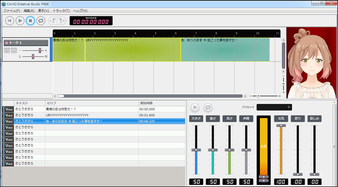Click timeline horizontal scrollbar right arrow
This screenshot has height=187, width=338.
[245, 96]
